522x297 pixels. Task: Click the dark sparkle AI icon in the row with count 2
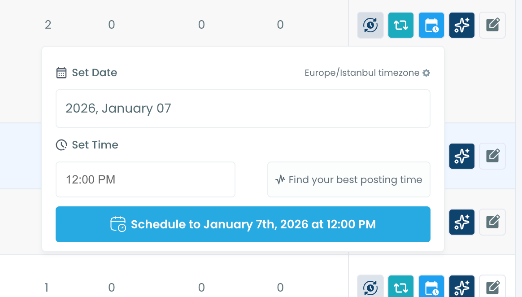pos(462,25)
